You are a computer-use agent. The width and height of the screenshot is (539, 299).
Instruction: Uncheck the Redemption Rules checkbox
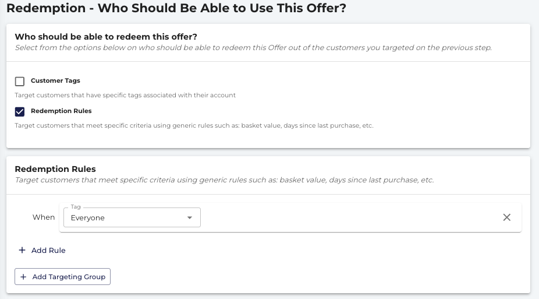20,111
